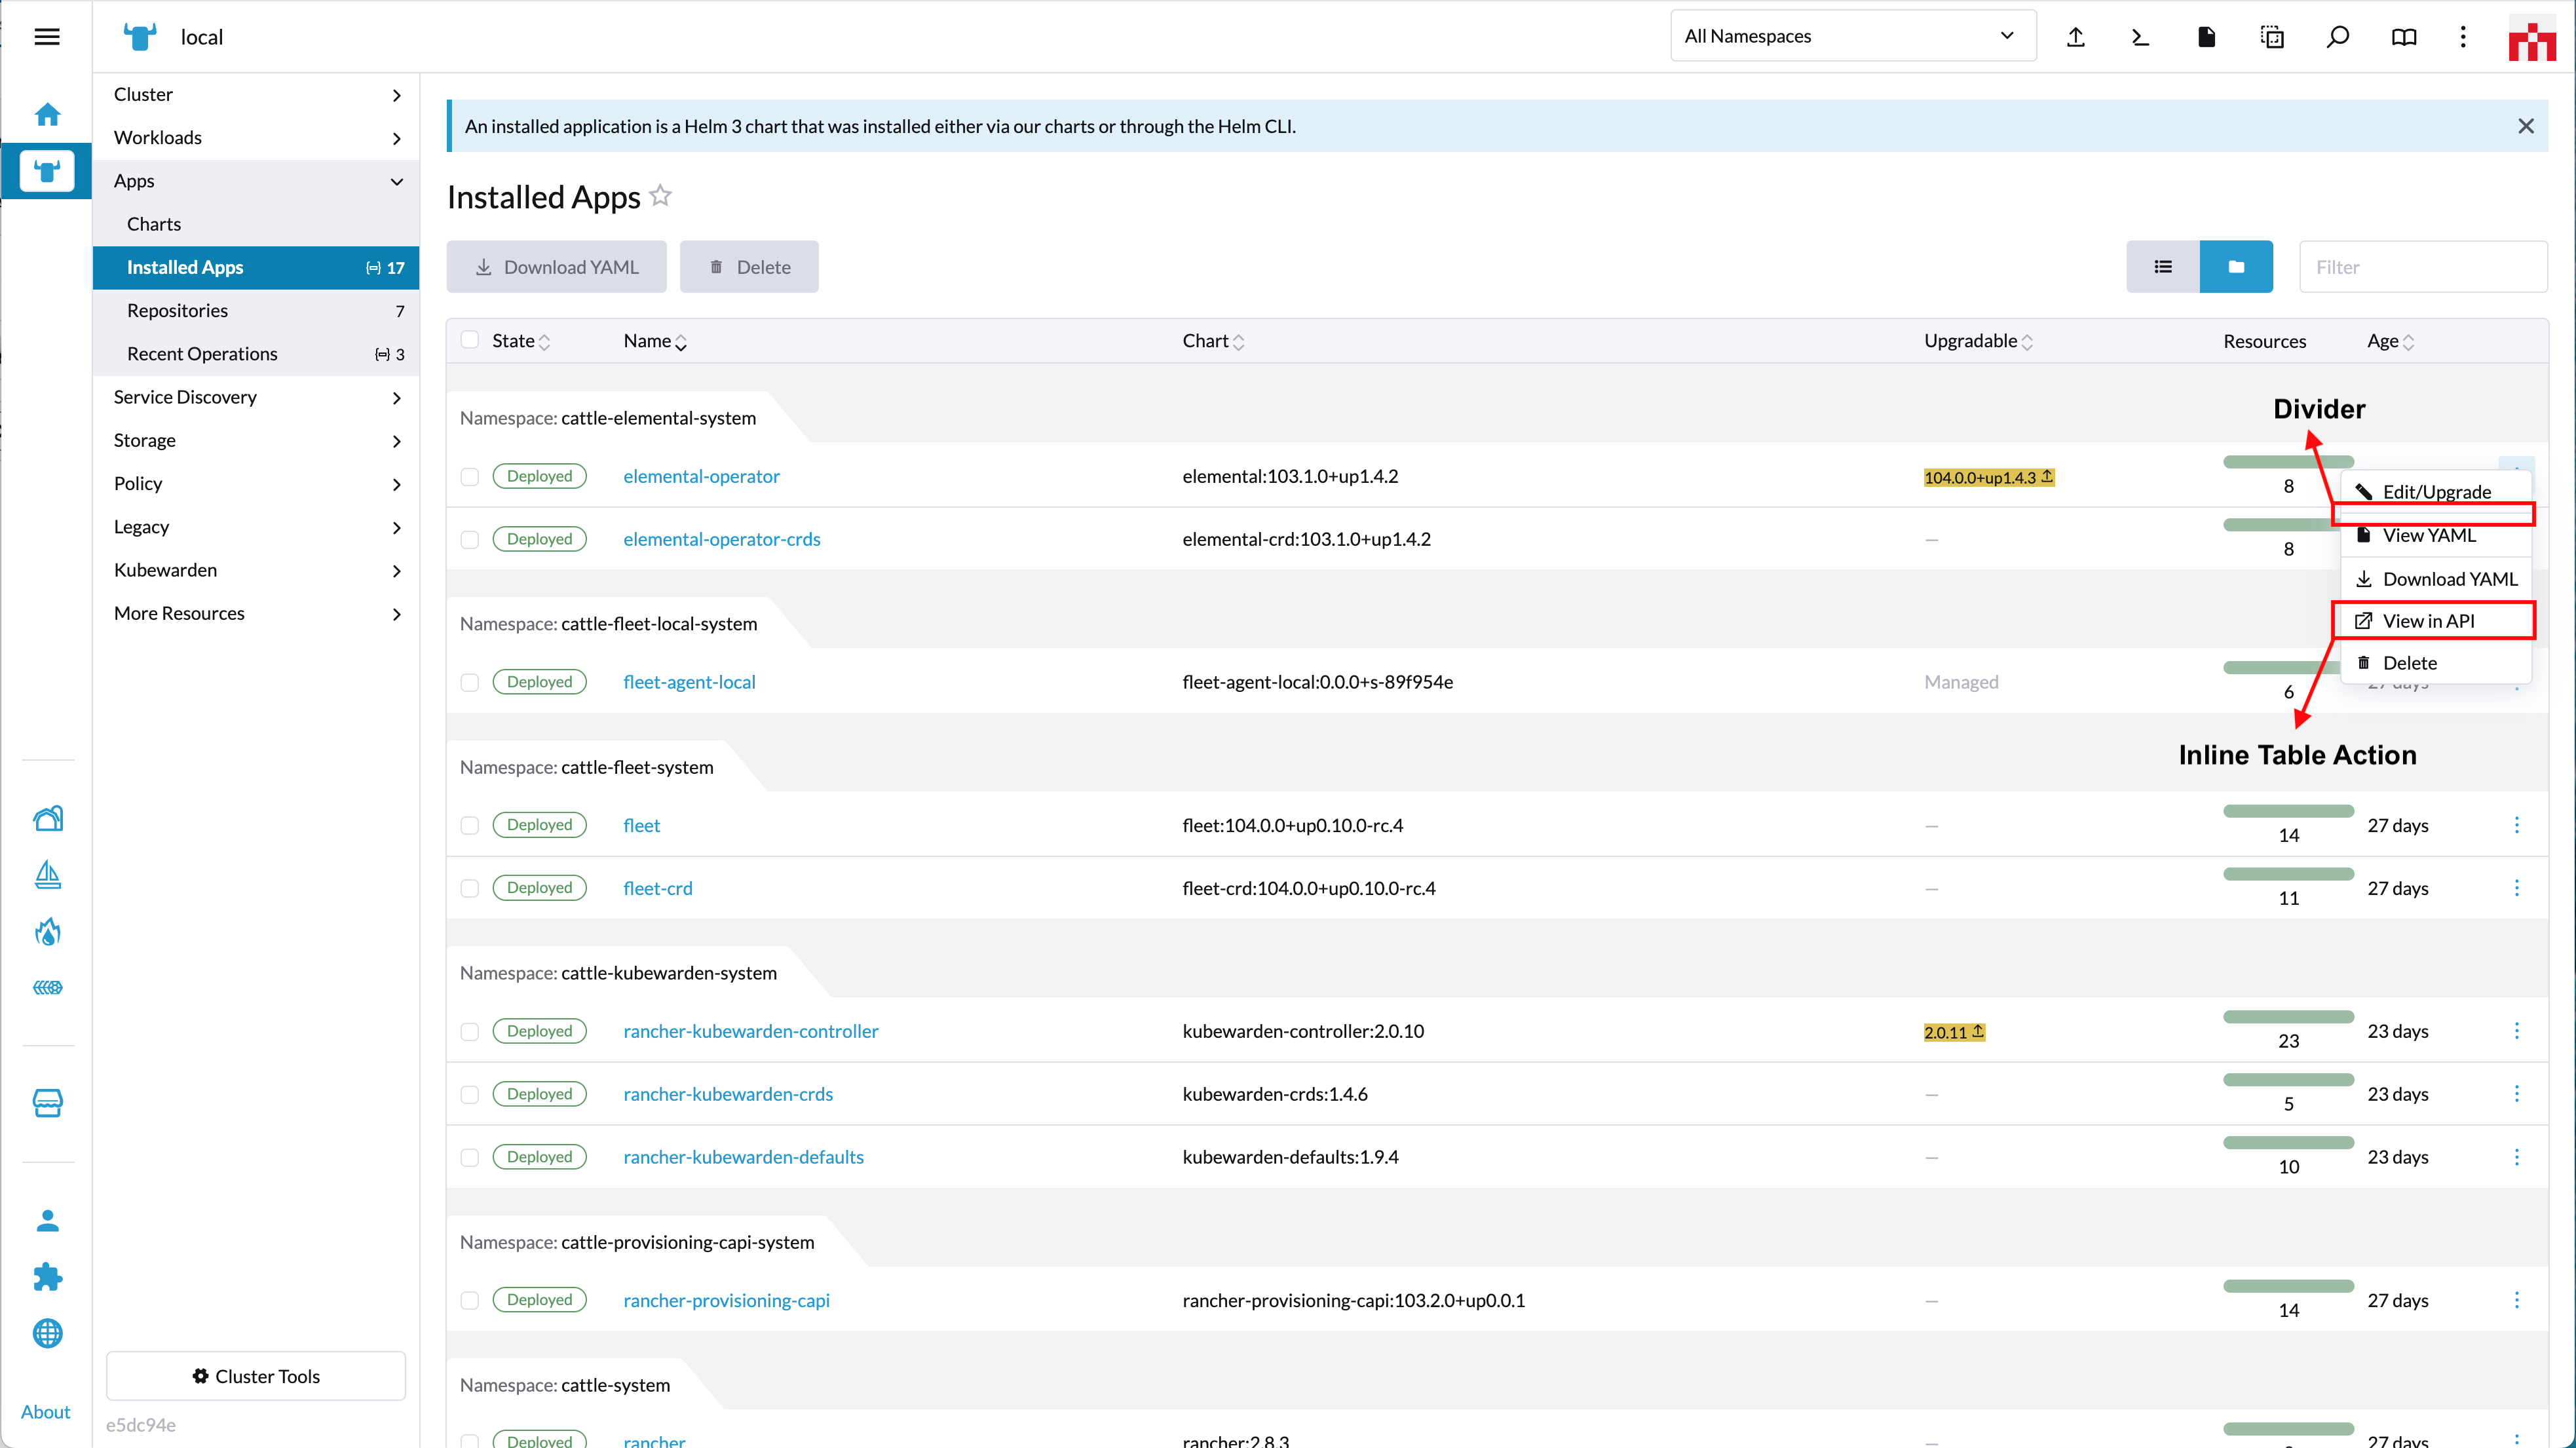Select the local cluster icon in sidebar
Image resolution: width=2576 pixels, height=1448 pixels.
[x=47, y=171]
